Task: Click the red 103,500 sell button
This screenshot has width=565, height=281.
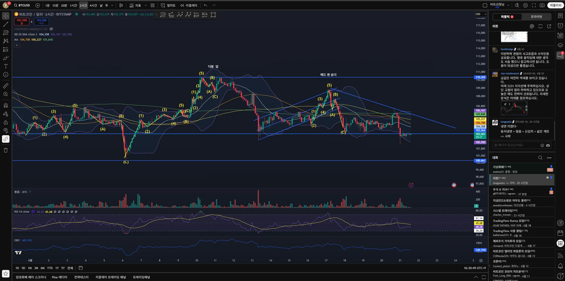Action: [22, 21]
